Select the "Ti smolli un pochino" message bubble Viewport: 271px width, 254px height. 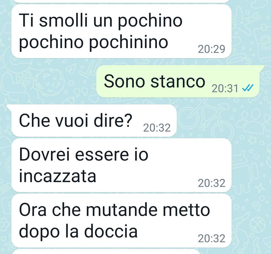[121, 31]
